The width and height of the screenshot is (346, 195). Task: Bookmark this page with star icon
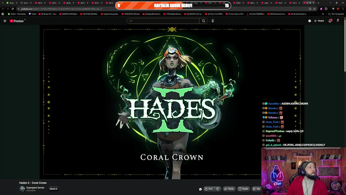coord(314,9)
